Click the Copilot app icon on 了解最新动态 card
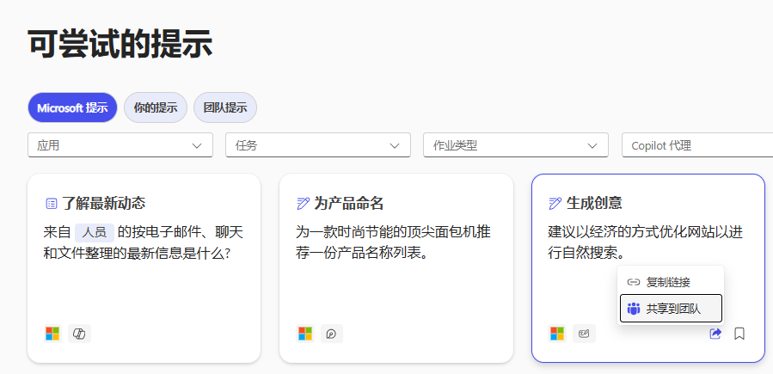This screenshot has height=374, width=773. click(x=79, y=334)
